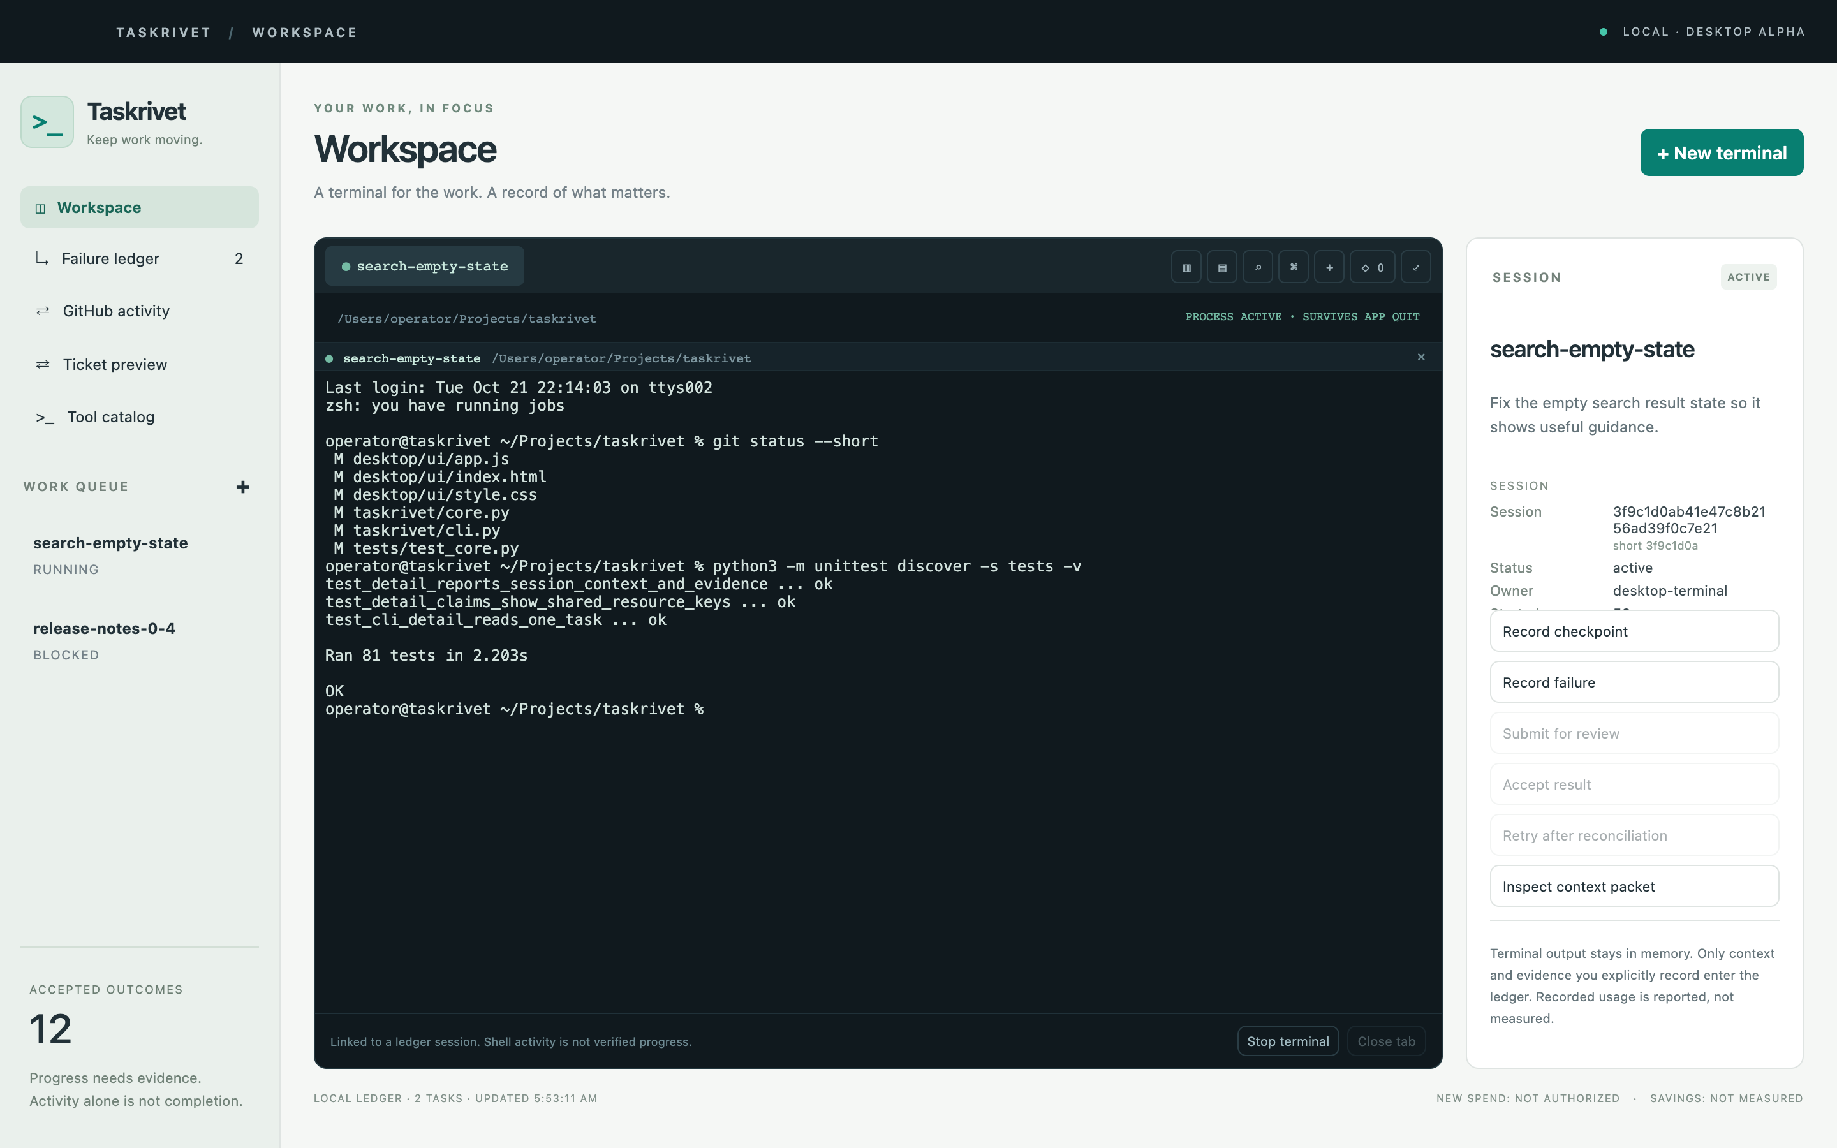
Task: Click the 'M taskrivet/cli.py' terminal line
Action: click(x=417, y=531)
